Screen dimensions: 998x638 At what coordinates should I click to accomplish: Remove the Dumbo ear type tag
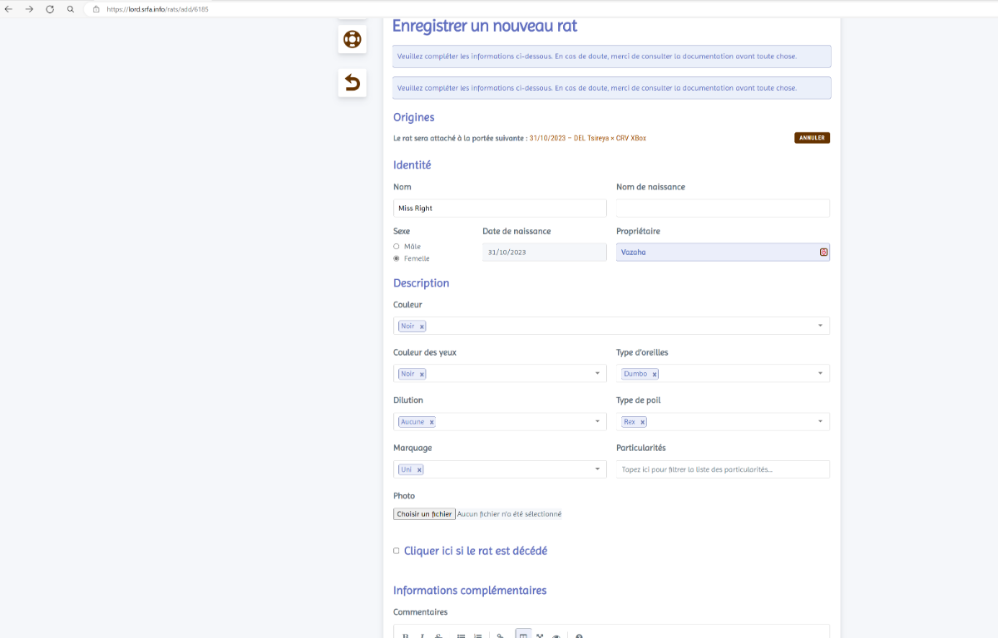[x=655, y=374]
